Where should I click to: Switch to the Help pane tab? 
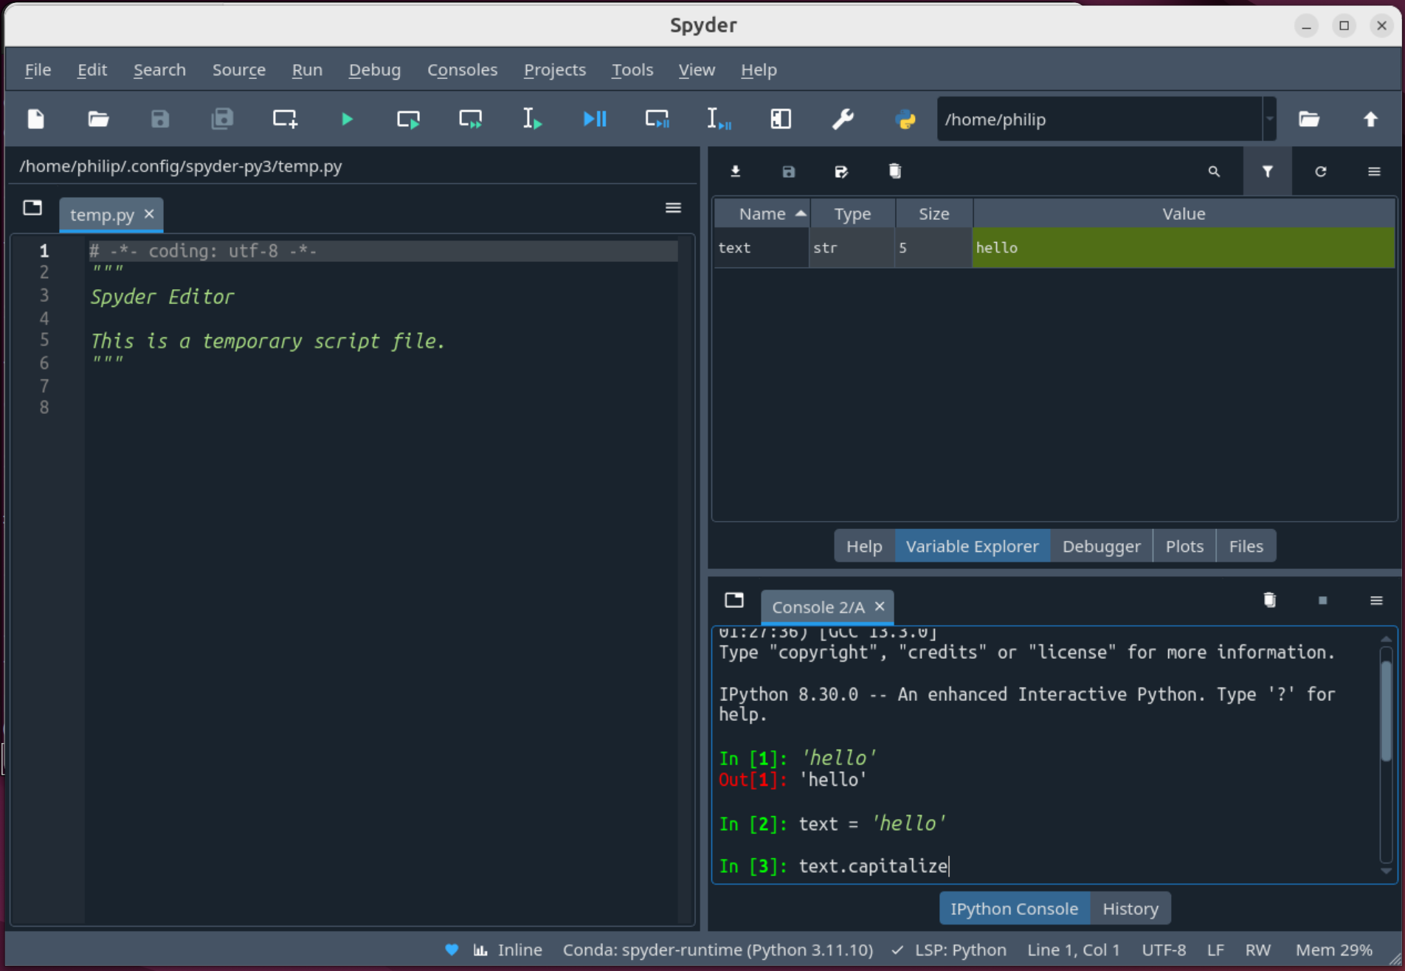coord(864,546)
